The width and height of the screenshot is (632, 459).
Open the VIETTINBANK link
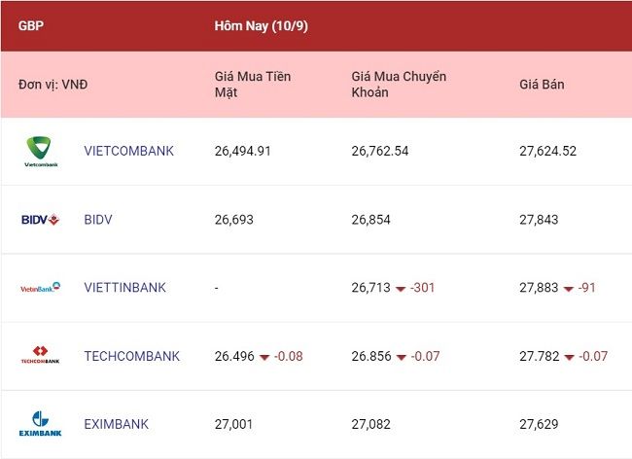(x=125, y=288)
